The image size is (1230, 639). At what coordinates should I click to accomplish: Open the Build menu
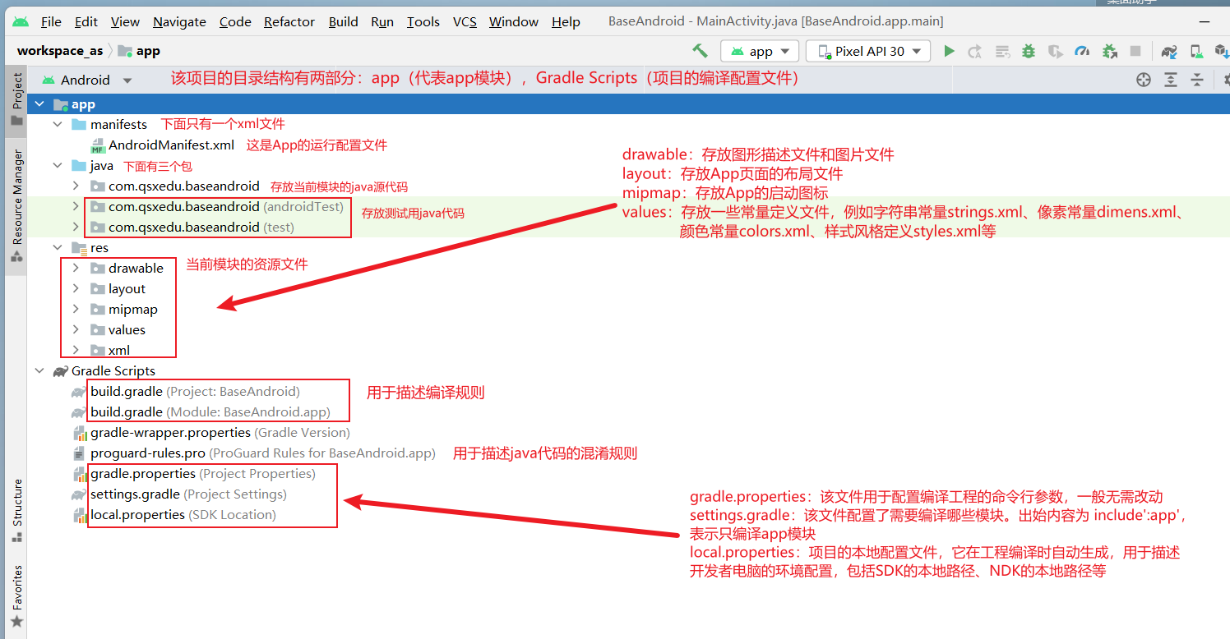pyautogui.click(x=344, y=22)
